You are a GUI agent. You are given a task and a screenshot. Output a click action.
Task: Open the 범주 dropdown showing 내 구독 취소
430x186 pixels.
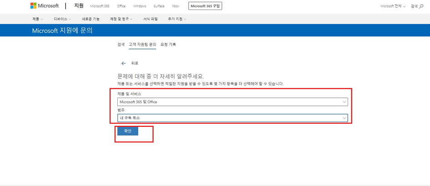[233, 118]
